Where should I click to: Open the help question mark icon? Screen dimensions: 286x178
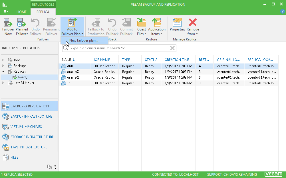282,11
